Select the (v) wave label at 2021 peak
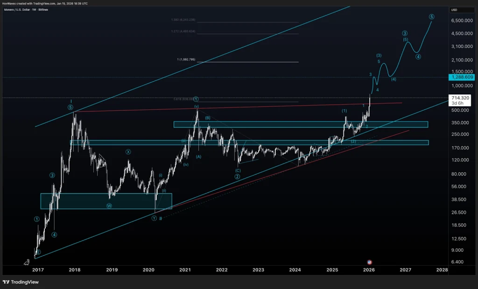 pyautogui.click(x=197, y=107)
